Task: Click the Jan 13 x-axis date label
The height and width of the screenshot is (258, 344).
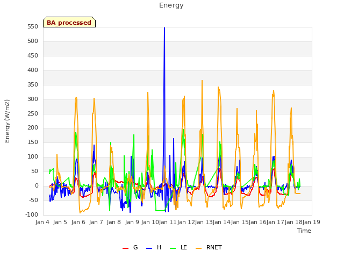Action: point(204,222)
